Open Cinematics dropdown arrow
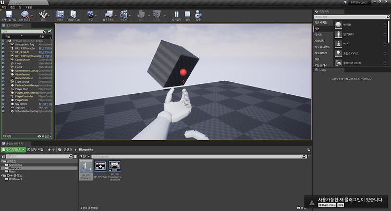Viewport: 391px width, 211px height. 130,16
